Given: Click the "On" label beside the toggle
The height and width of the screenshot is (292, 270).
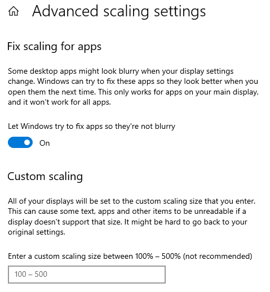Looking at the screenshot, I should [x=45, y=143].
